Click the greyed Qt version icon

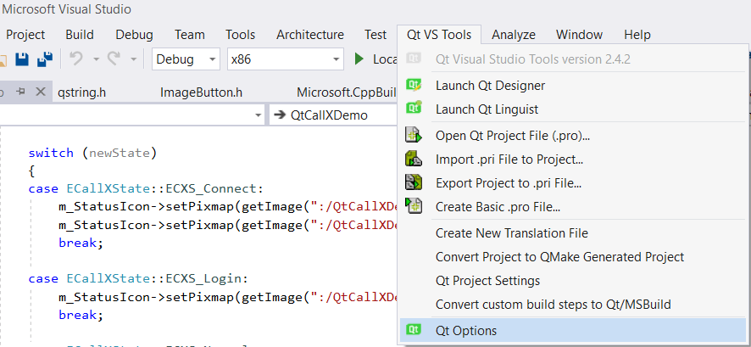pyautogui.click(x=414, y=59)
